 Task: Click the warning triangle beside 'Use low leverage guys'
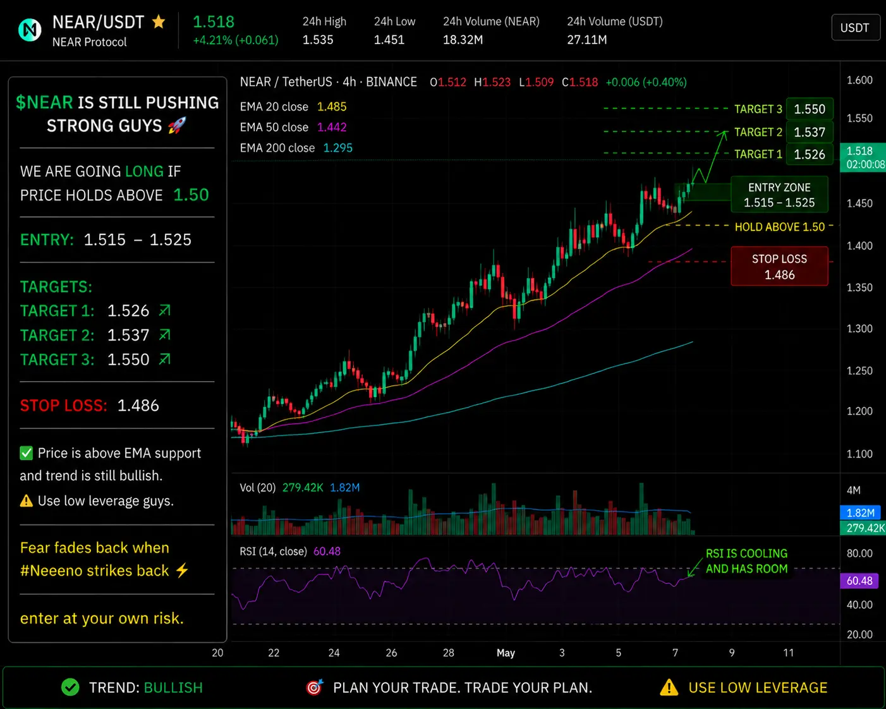(27, 501)
